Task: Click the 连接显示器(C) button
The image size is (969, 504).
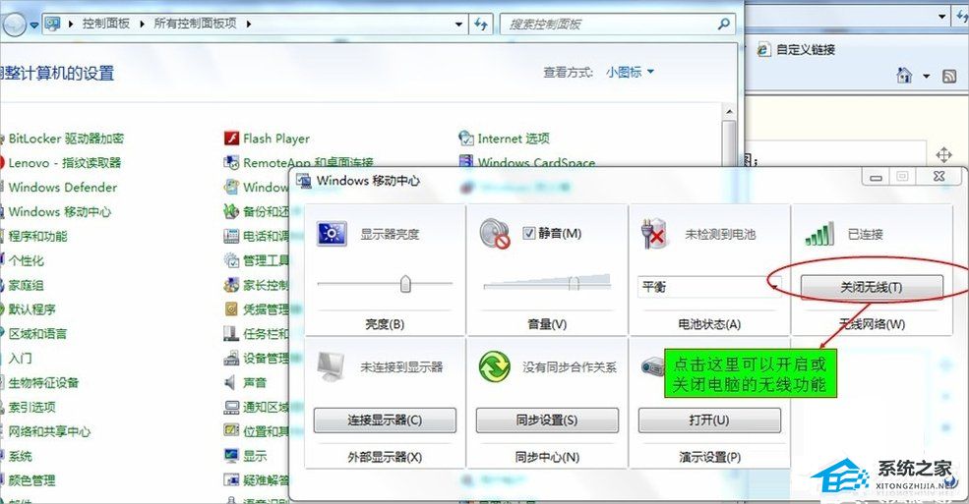Action: coord(385,420)
